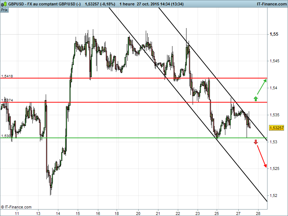Click the 1,525 price axis label
This screenshot has height=216, width=288.
[x=274, y=168]
